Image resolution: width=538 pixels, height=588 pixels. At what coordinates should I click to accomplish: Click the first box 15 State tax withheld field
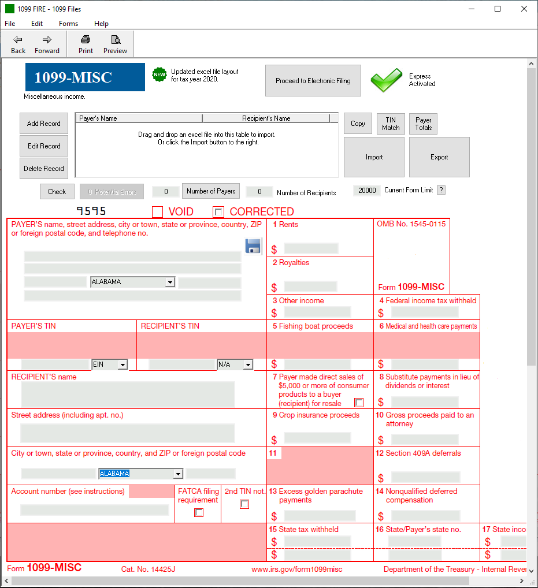tap(317, 541)
